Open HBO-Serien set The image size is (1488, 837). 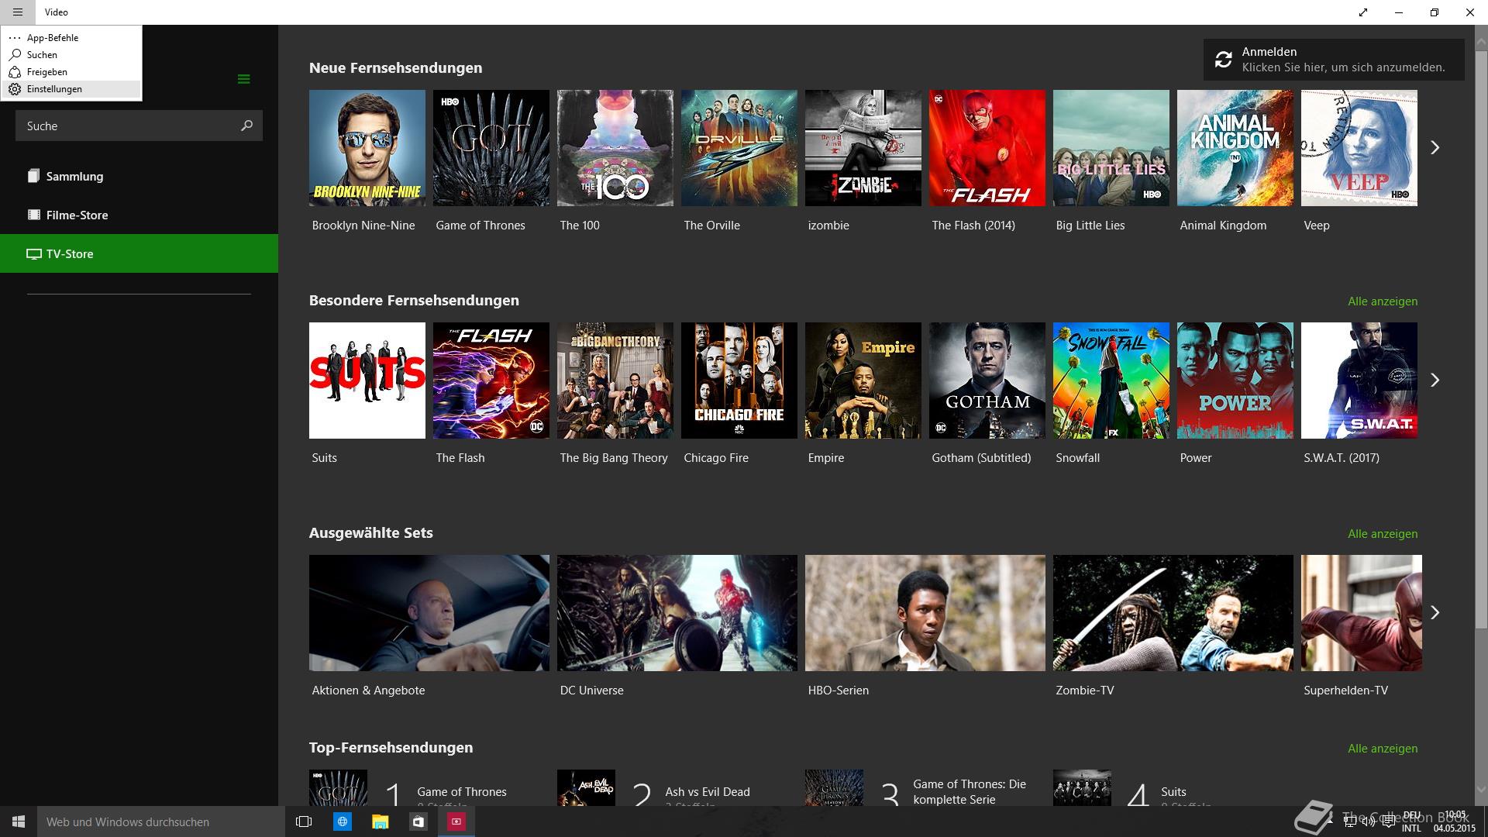click(x=925, y=613)
